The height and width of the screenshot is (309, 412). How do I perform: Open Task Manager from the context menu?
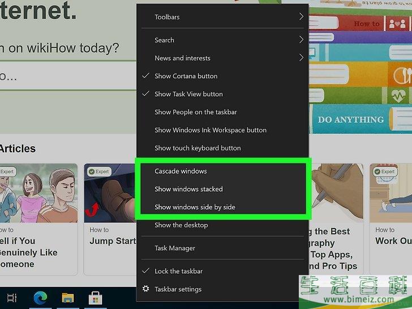222,248
